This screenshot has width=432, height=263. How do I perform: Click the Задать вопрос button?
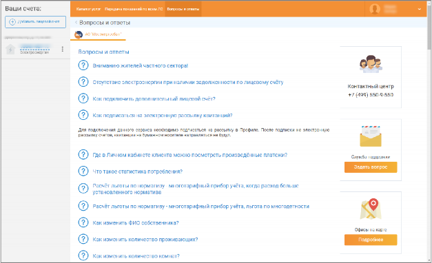click(x=371, y=167)
